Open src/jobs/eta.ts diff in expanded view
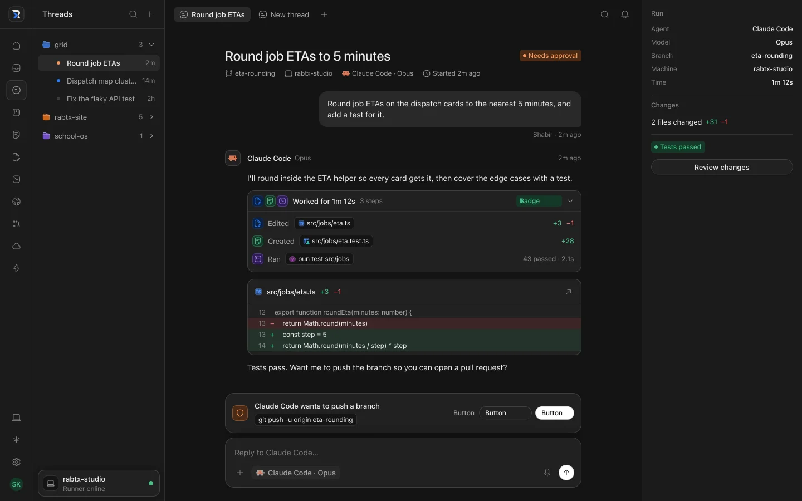 pos(569,292)
